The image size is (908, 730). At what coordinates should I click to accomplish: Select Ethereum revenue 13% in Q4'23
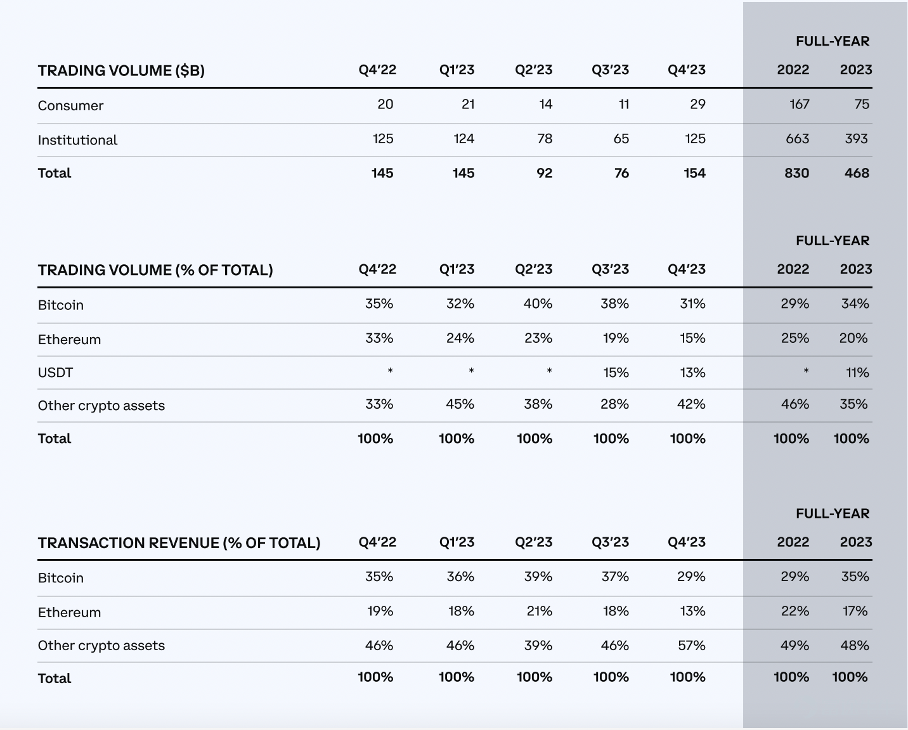coord(692,611)
